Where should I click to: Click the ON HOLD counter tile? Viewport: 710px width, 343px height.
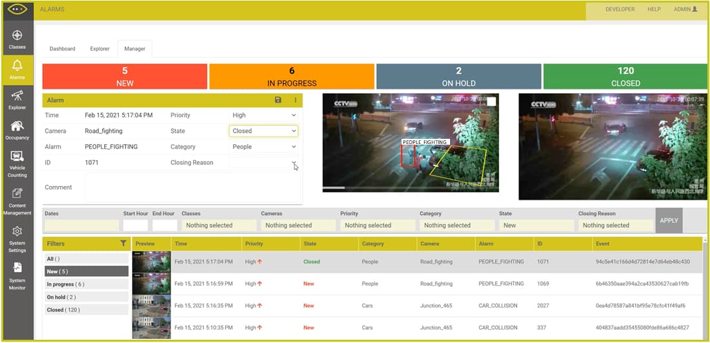458,76
